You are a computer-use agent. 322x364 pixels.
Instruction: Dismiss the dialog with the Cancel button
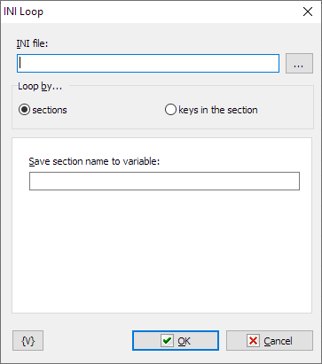270,341
